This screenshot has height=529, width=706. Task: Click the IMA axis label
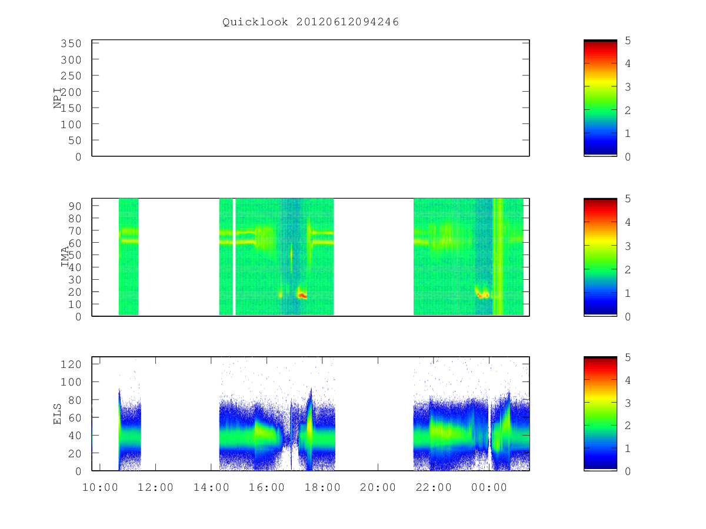pos(65,257)
